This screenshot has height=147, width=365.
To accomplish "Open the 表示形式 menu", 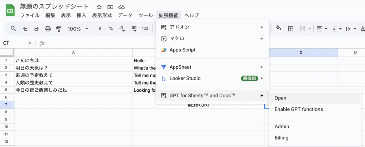I will pyautogui.click(x=102, y=15).
